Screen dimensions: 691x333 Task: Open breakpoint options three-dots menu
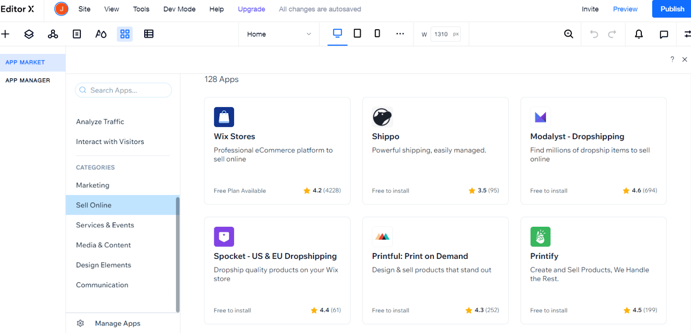pos(400,34)
